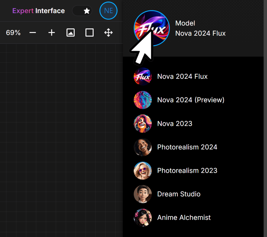The image size is (267, 237).
Task: Switch to Photorealism 2024 model
Action: (x=187, y=147)
